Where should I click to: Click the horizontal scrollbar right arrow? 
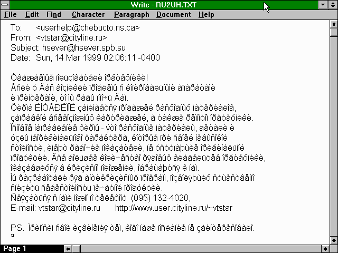pos(324,248)
